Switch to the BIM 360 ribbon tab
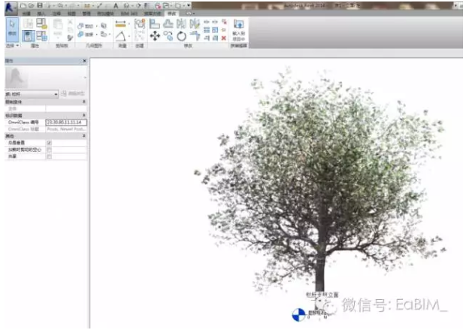The image size is (466, 333). [129, 14]
